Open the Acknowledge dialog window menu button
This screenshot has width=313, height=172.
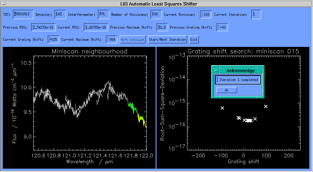click(216, 70)
